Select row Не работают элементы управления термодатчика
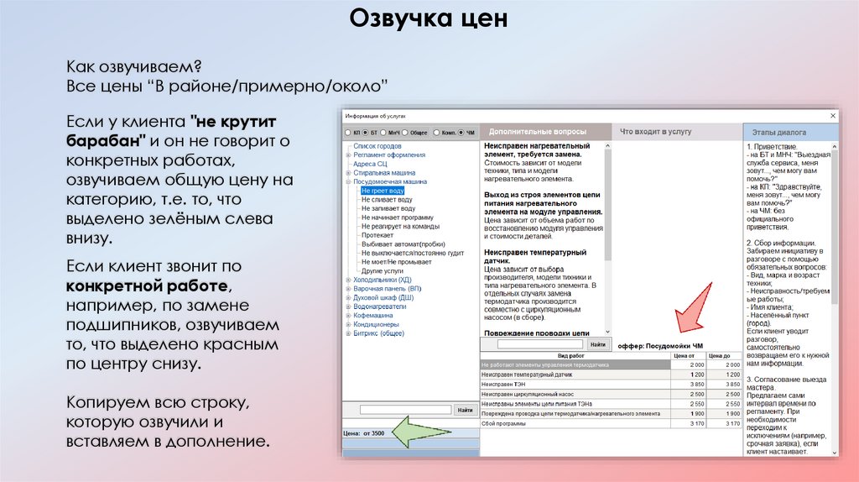Image resolution: width=859 pixels, height=482 pixels. tap(611, 364)
